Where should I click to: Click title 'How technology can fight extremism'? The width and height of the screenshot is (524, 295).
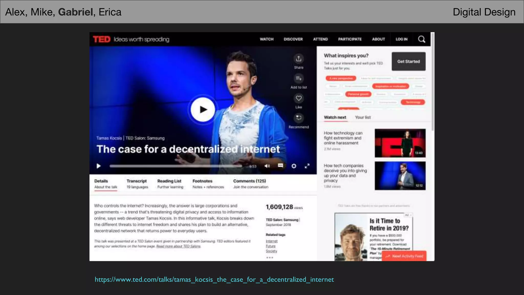click(x=343, y=138)
